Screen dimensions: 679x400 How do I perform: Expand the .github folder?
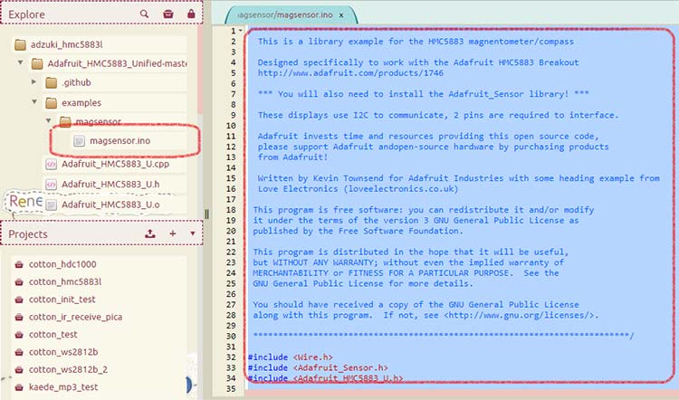pos(34,81)
